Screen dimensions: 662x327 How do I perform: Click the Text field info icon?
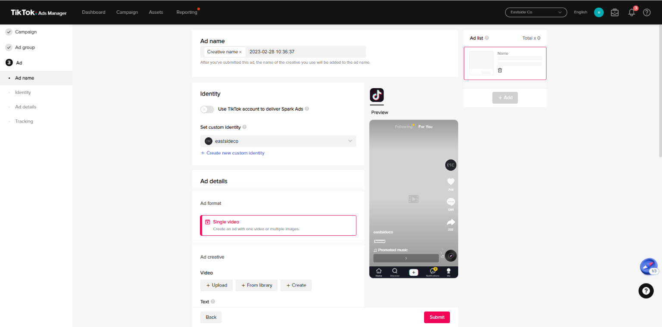(x=213, y=302)
